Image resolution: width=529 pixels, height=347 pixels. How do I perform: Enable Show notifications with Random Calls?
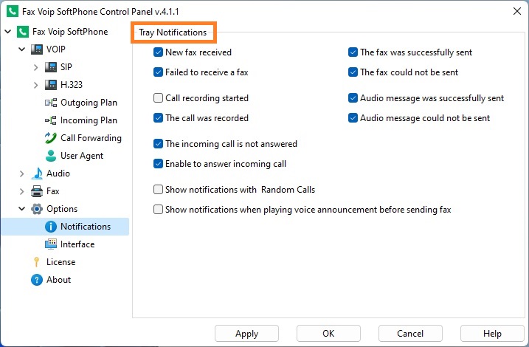(158, 189)
